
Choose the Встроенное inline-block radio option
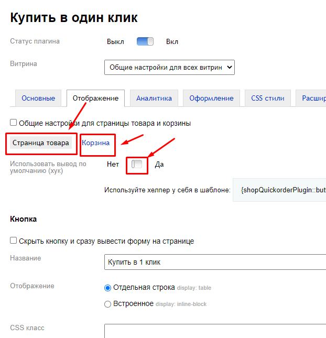(108, 304)
